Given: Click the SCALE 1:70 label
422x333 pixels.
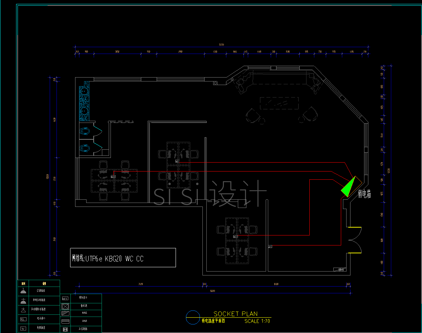Looking at the screenshot, I should [x=257, y=321].
